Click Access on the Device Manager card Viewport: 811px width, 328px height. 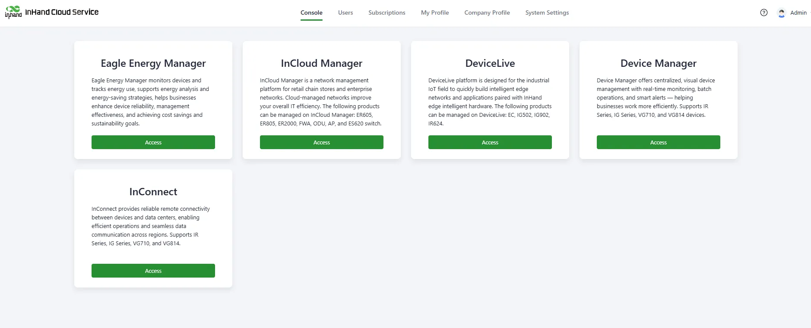coord(659,142)
